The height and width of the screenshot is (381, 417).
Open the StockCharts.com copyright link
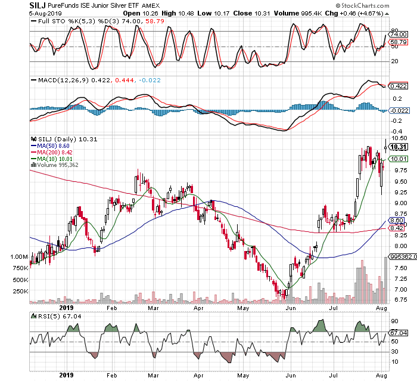coord(362,5)
